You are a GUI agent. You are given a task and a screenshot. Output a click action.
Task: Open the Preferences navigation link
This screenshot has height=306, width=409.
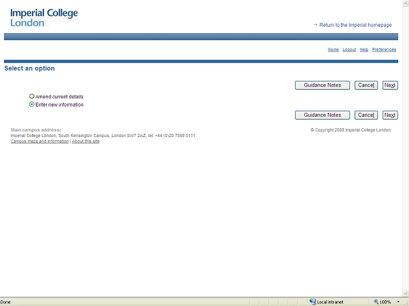(384, 50)
